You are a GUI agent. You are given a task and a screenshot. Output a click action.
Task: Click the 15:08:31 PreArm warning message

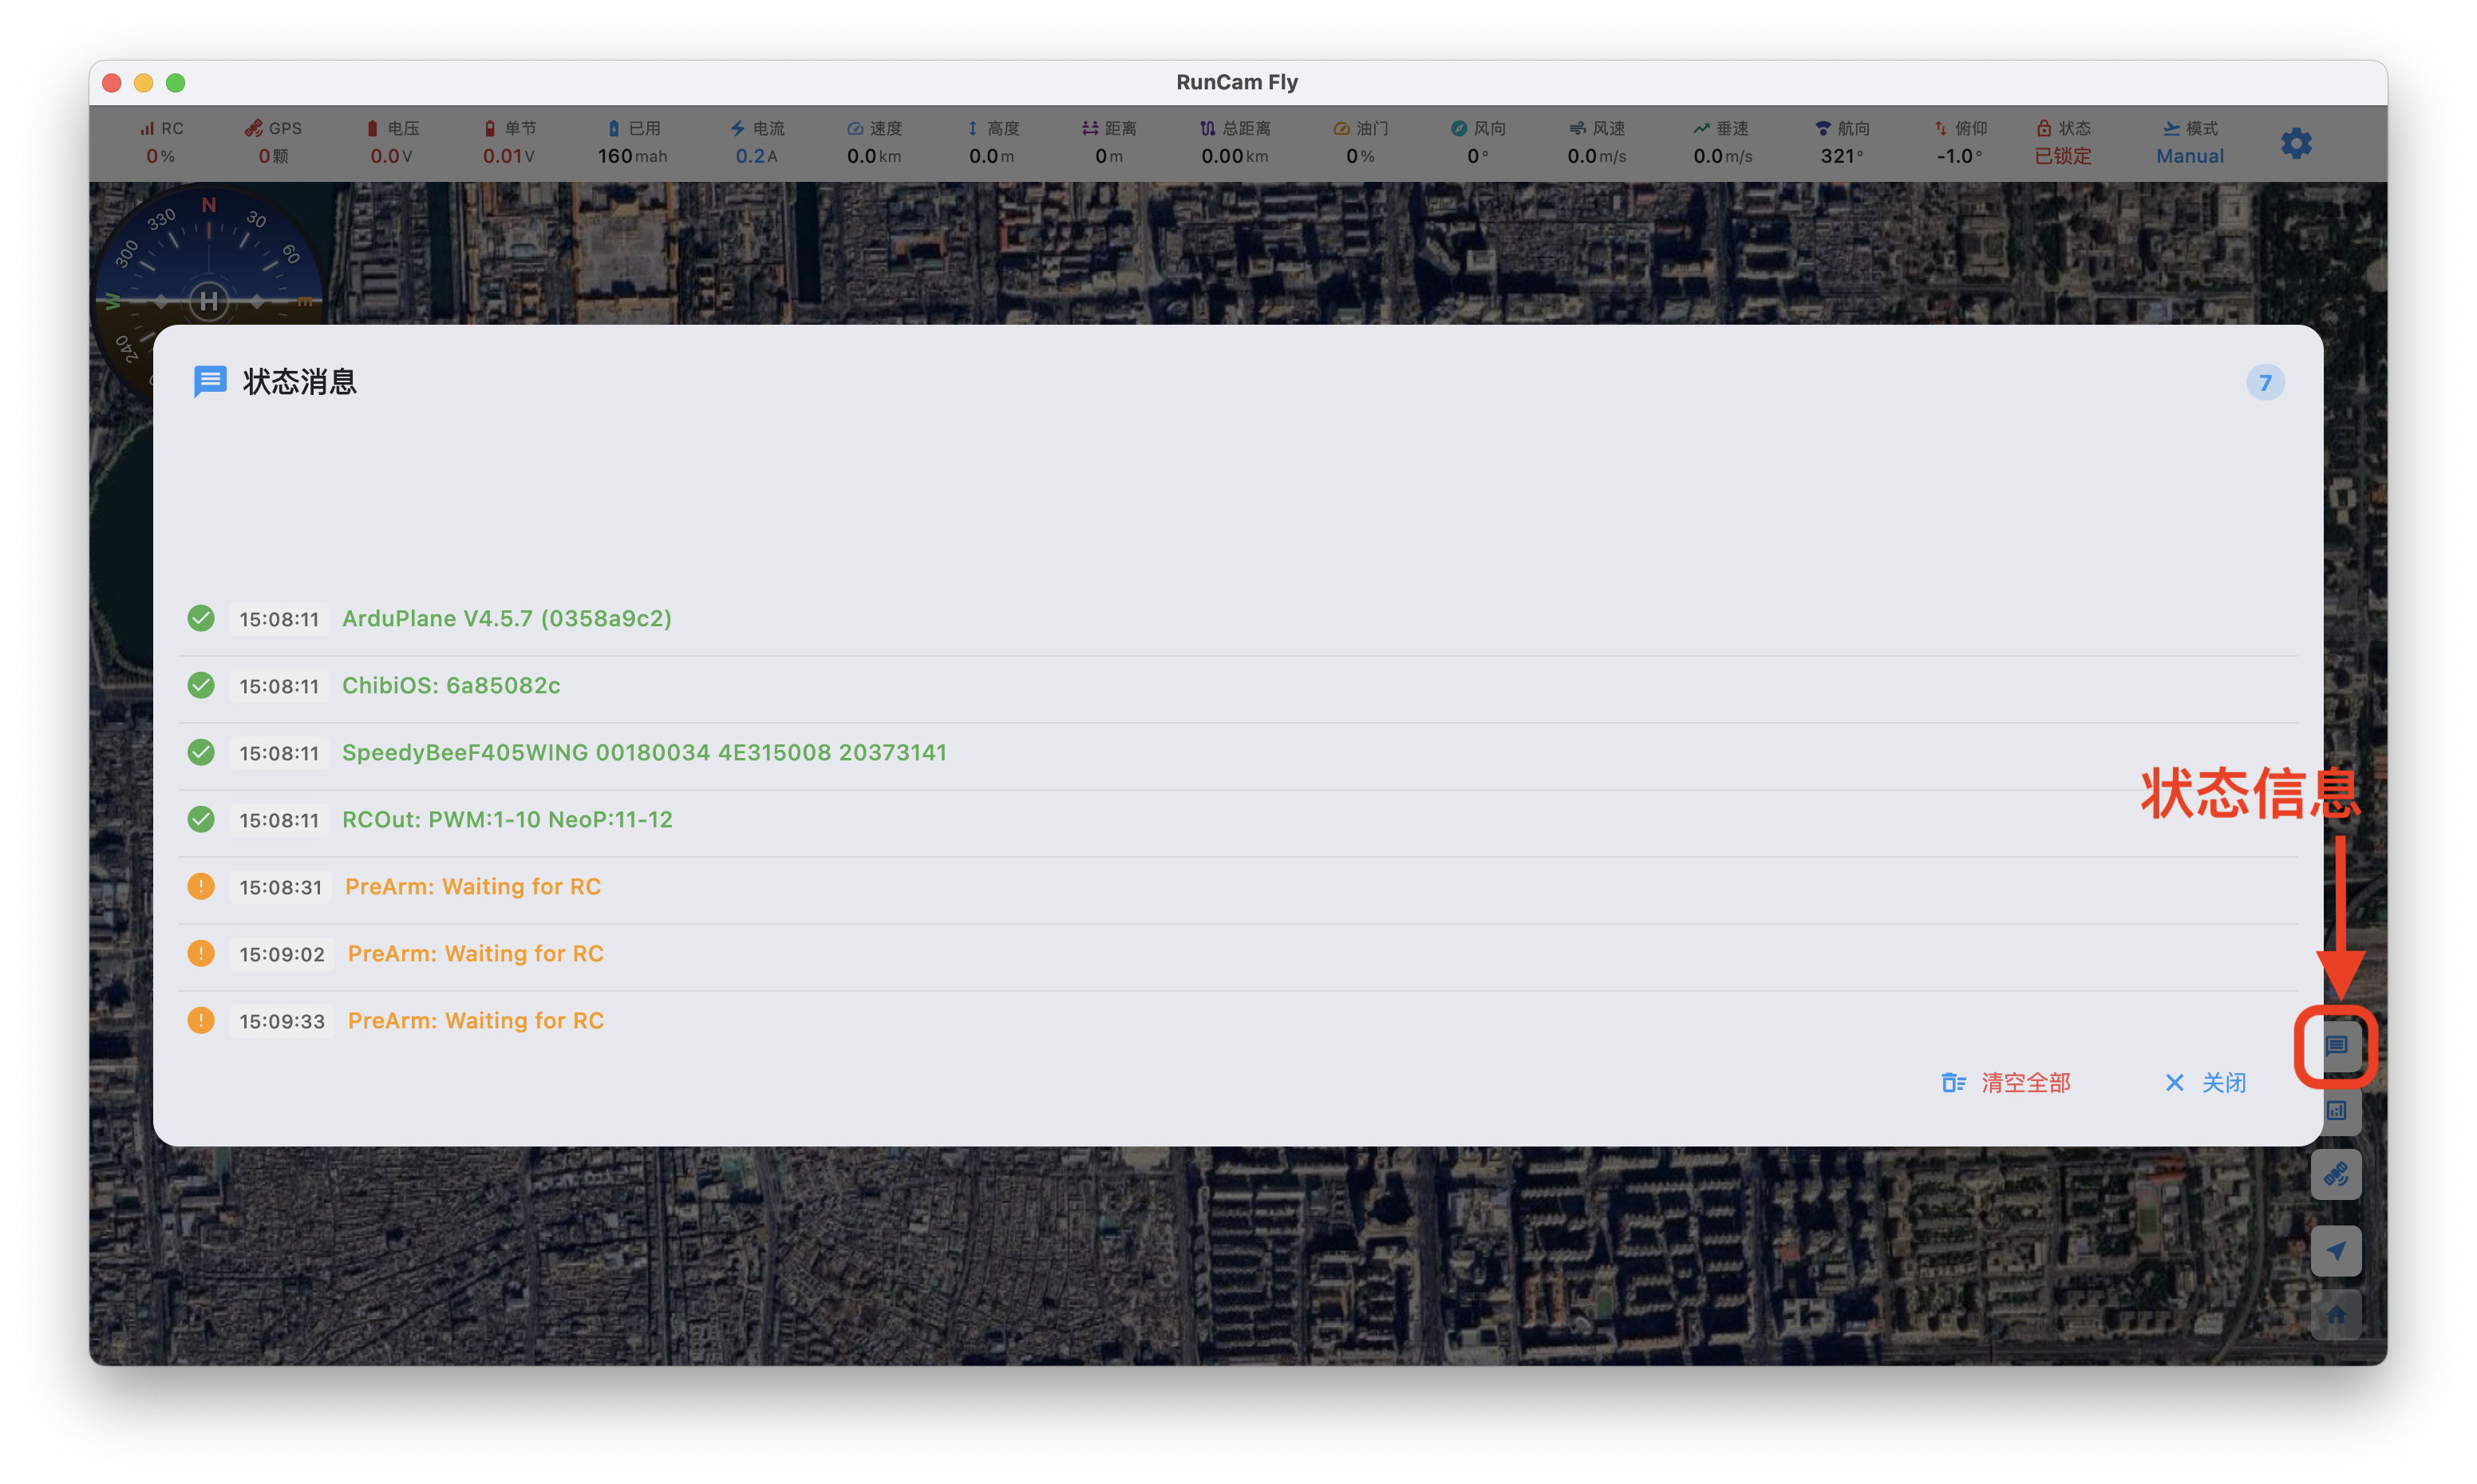pos(472,886)
